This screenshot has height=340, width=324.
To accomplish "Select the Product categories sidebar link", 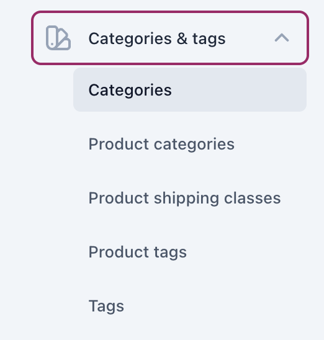I will (x=161, y=144).
